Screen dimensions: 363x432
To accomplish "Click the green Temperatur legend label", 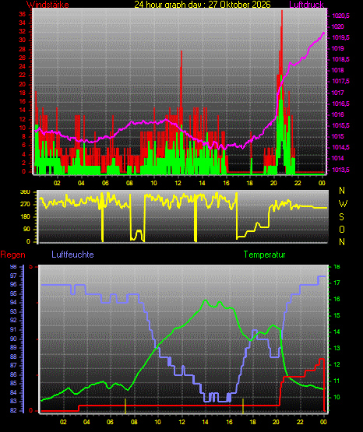I will 264,255.
